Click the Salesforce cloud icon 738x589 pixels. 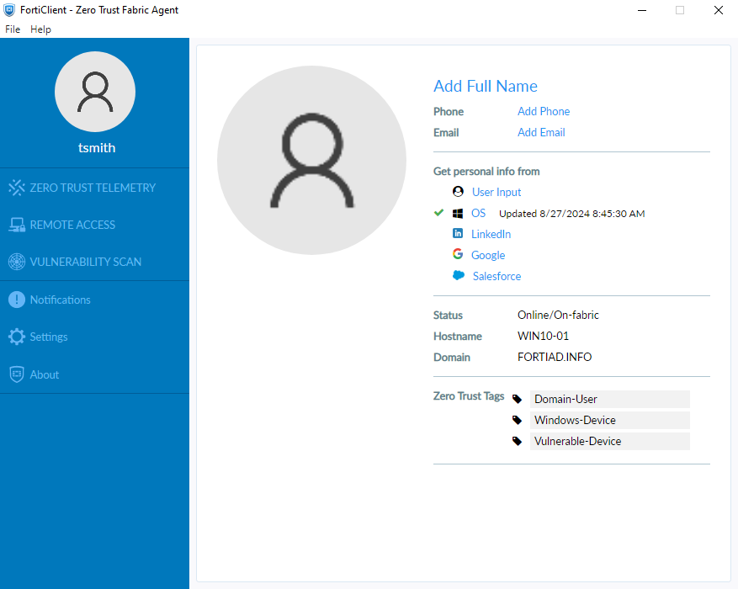458,276
